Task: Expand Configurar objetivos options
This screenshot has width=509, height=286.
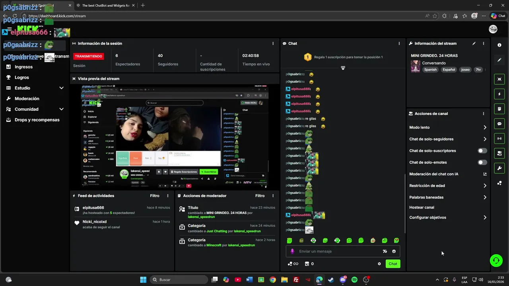Action: [485, 218]
